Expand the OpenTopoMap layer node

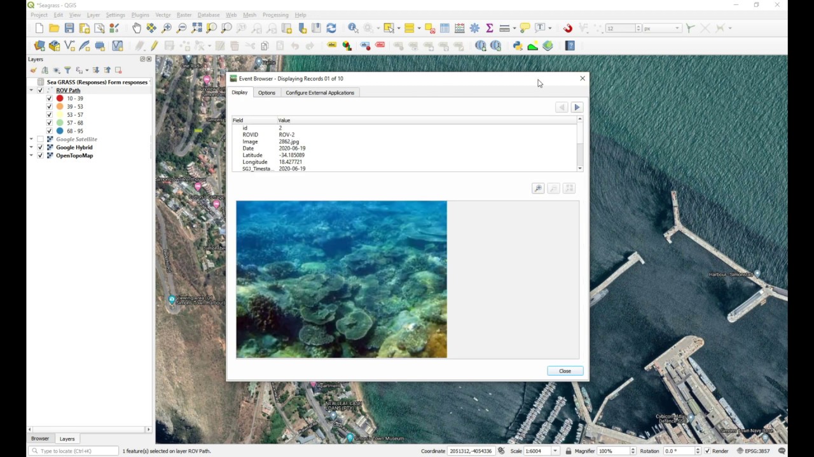point(31,156)
